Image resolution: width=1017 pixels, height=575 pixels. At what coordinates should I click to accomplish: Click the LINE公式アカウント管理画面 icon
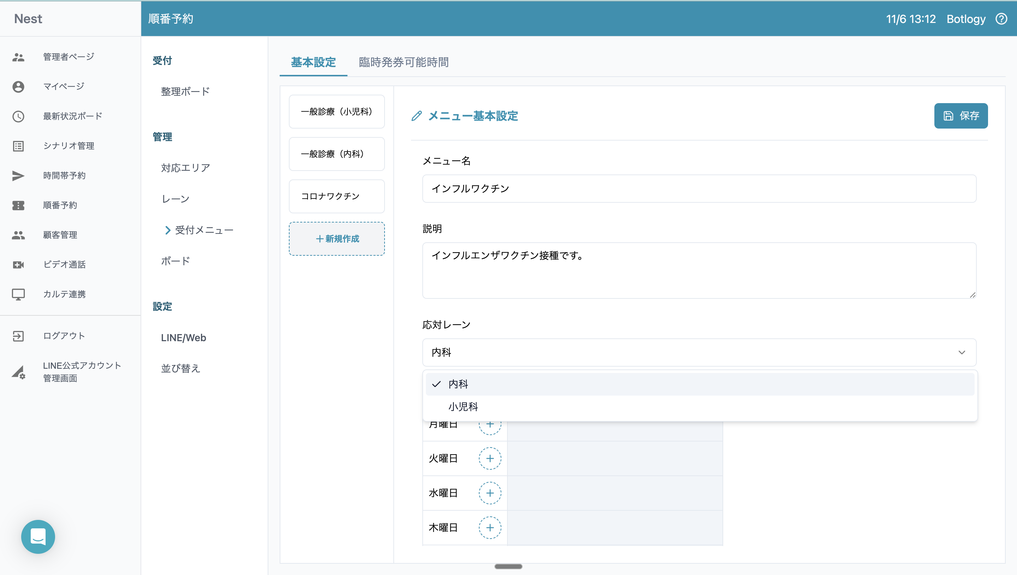coord(18,372)
